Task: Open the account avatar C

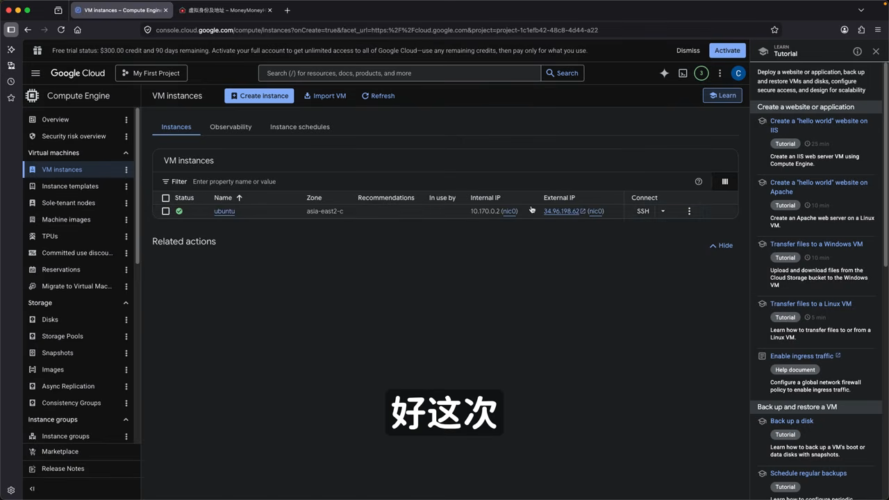Action: 738,73
